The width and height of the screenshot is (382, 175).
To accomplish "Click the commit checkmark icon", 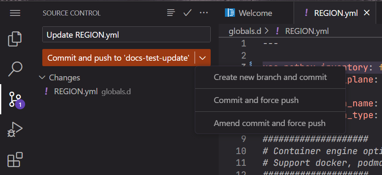I will (x=187, y=13).
